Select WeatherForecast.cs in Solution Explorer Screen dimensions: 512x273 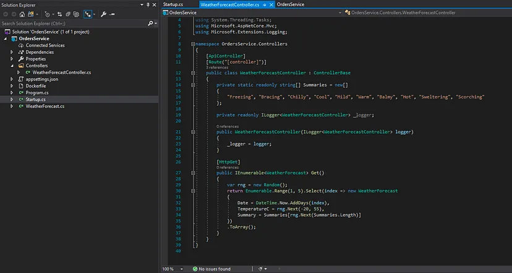coord(45,106)
